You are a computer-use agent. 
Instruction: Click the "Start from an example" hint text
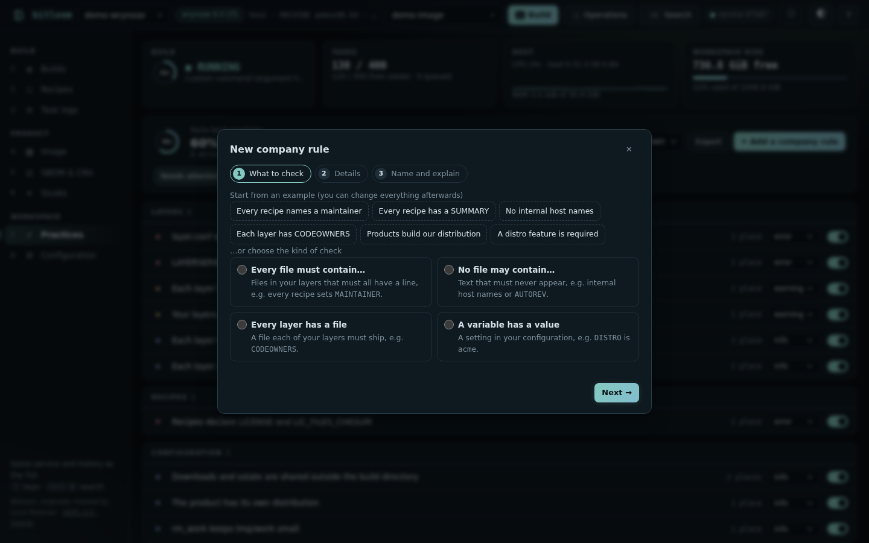(x=346, y=195)
